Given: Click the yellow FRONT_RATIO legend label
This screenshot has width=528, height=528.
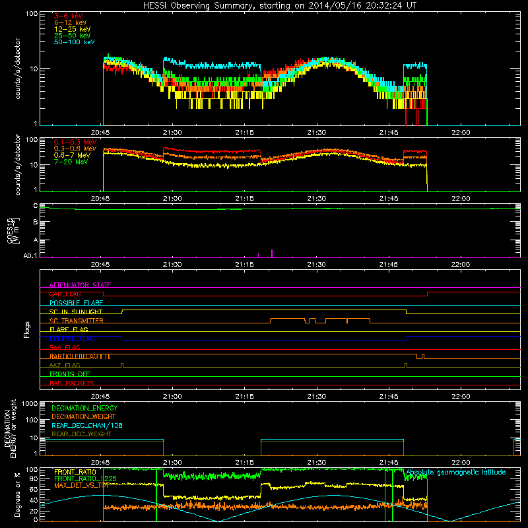Looking at the screenshot, I should coord(75,472).
